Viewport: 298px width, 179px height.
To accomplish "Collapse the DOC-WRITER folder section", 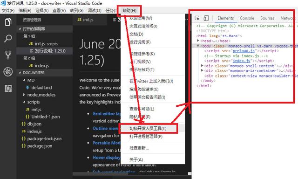I will point(20,73).
